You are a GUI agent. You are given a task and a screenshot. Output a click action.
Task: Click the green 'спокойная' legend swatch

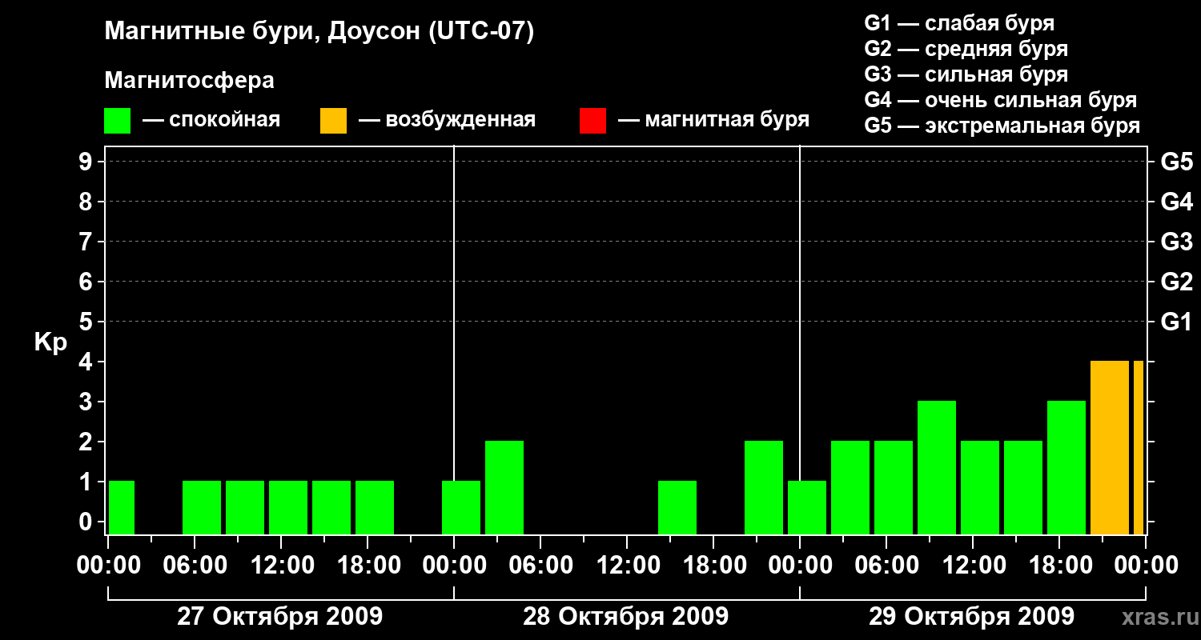117,121
